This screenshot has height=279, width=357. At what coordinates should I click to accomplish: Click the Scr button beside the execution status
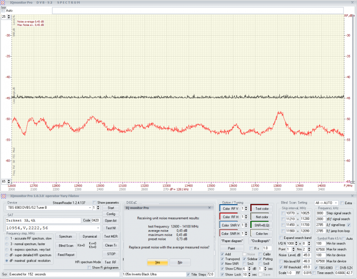point(4,274)
